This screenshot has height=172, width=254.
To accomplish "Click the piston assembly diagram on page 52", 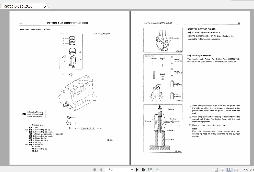I will click(71, 51).
